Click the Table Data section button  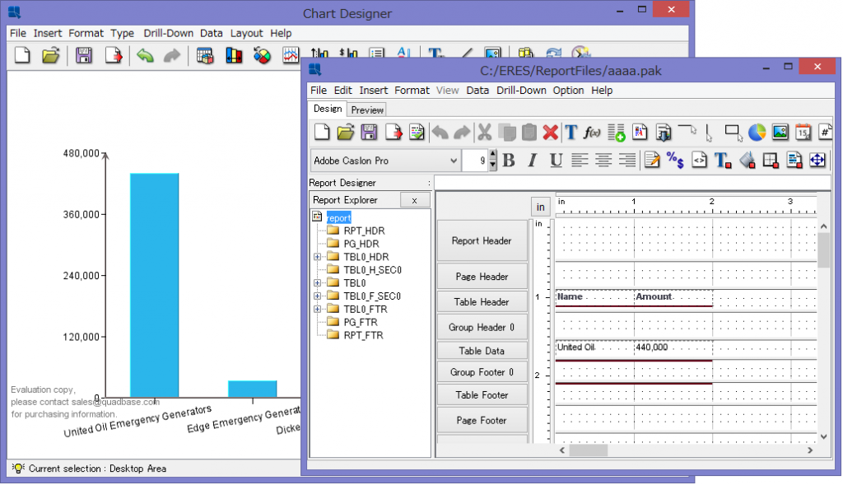click(x=482, y=351)
